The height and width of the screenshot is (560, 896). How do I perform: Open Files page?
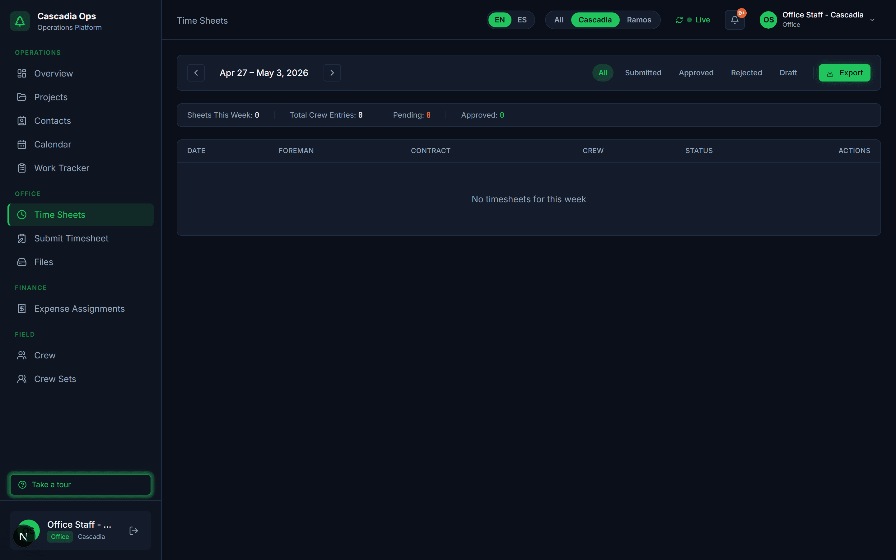pyautogui.click(x=80, y=262)
